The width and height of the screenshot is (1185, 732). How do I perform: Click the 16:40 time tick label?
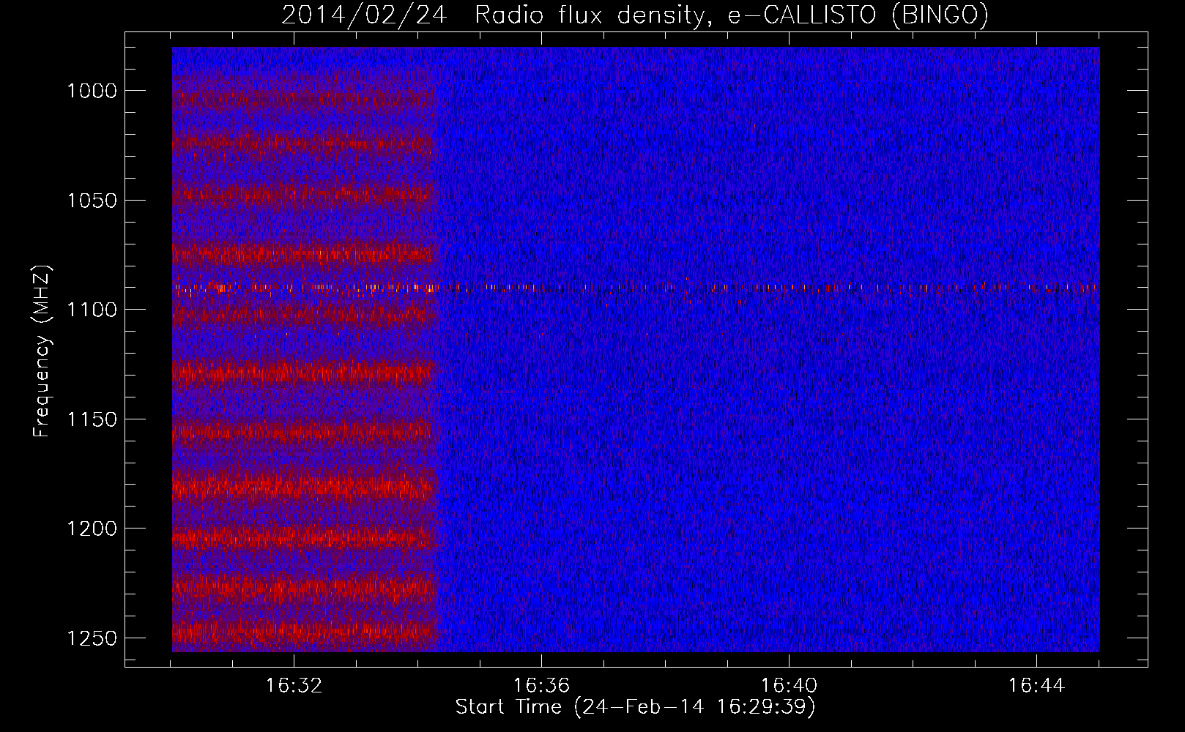click(789, 686)
